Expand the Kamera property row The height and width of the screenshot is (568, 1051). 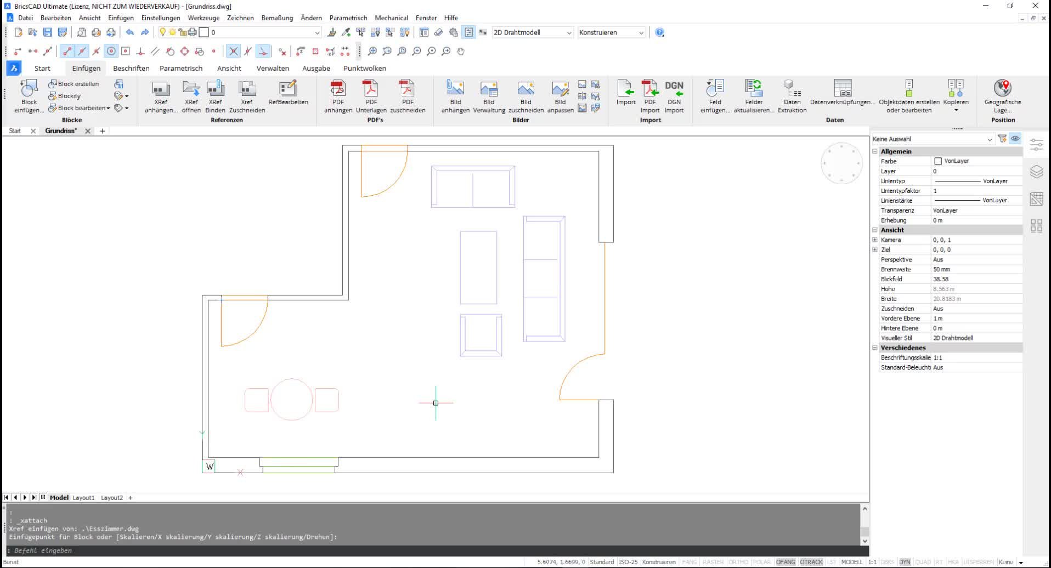[875, 240]
